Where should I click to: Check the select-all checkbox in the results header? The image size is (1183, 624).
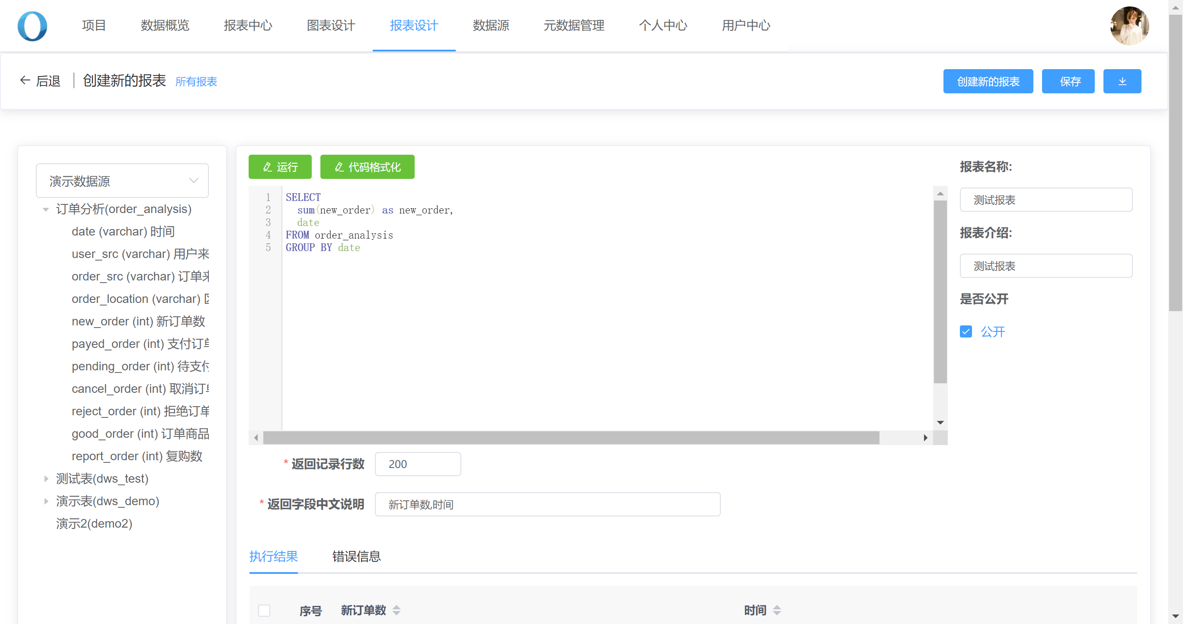[x=264, y=610]
